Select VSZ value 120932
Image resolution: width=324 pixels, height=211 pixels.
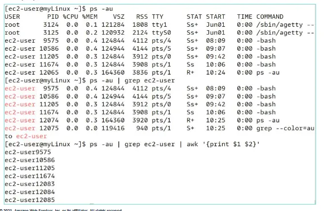pos(113,32)
